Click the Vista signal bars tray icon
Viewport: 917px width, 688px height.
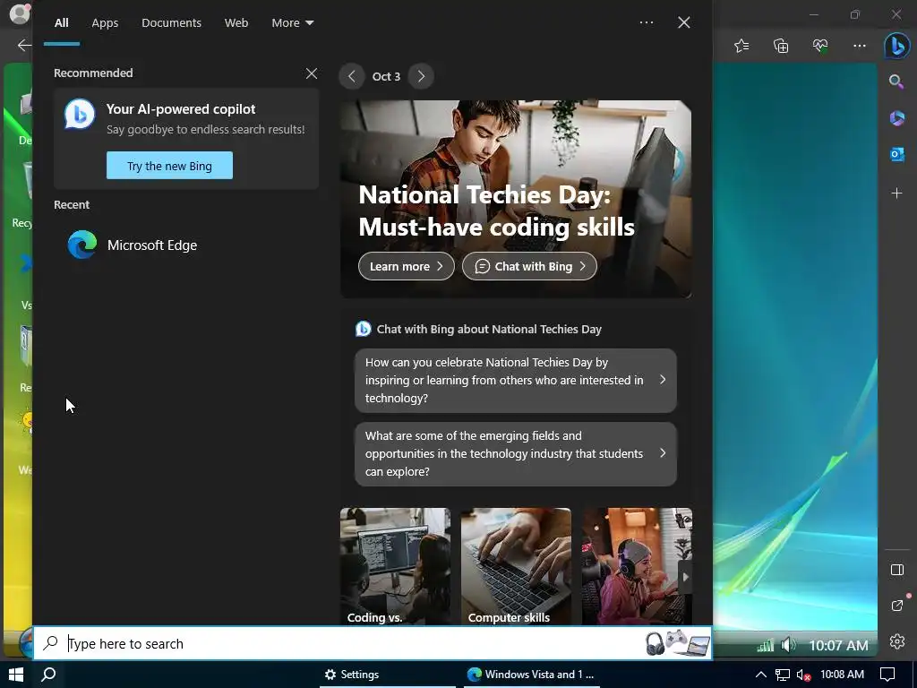tap(765, 645)
